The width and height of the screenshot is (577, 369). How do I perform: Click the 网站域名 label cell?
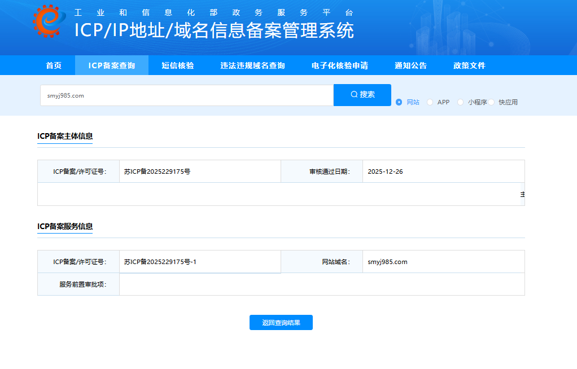point(322,262)
